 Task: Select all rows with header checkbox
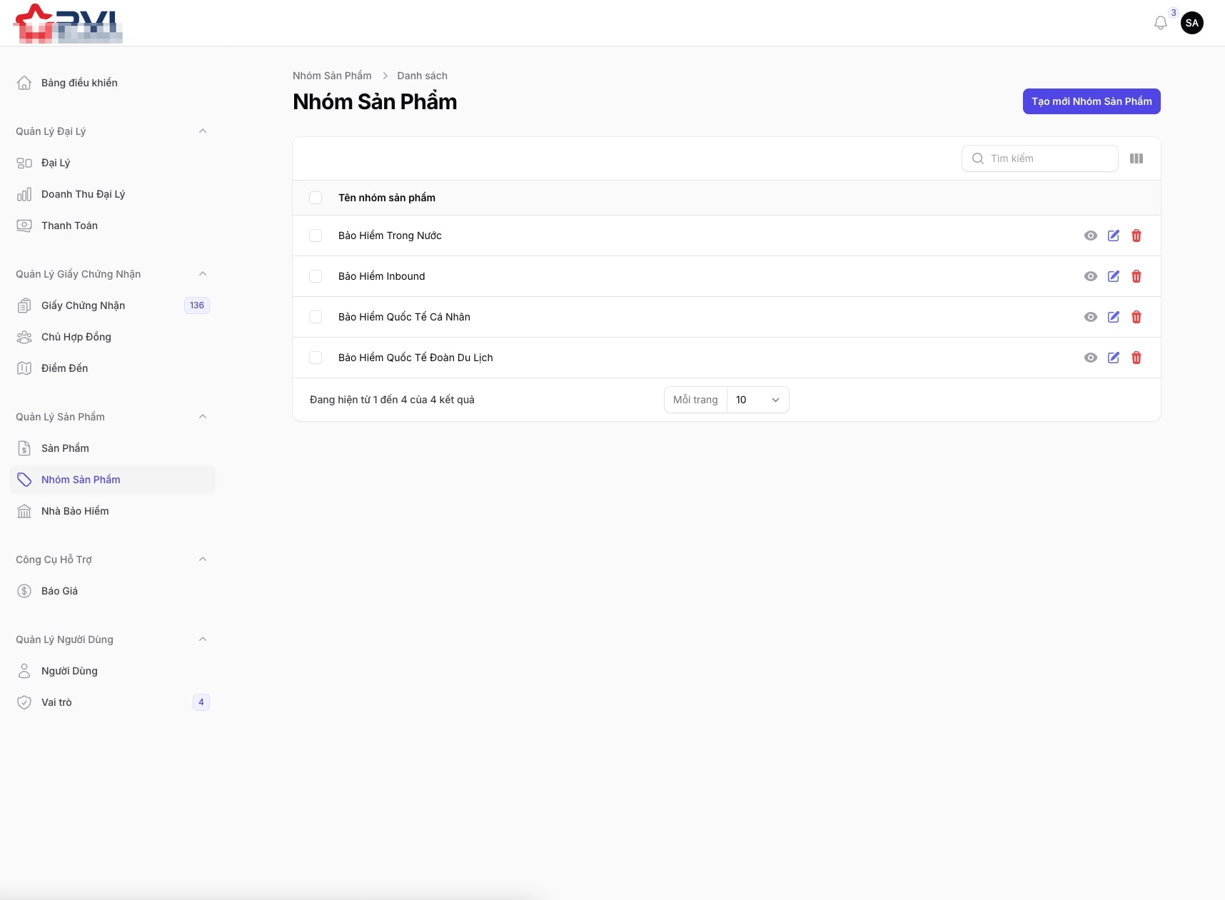[x=316, y=198]
